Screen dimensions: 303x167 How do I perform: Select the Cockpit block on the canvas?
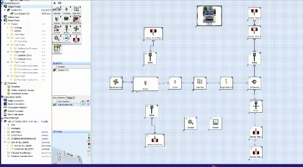coord(191,123)
